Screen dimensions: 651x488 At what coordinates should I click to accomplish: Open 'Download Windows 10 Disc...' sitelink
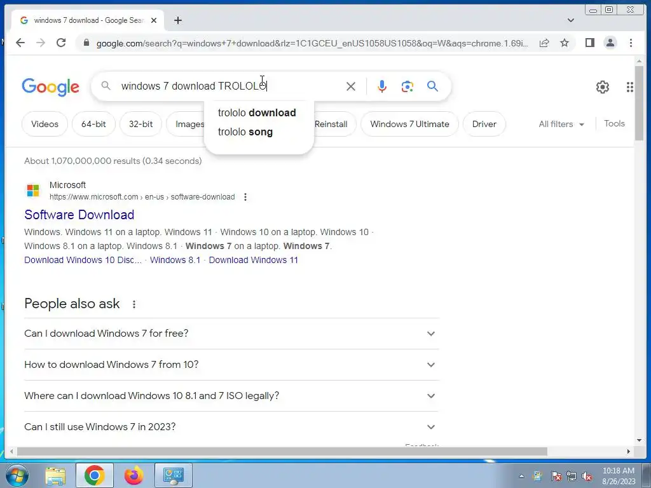pos(83,260)
